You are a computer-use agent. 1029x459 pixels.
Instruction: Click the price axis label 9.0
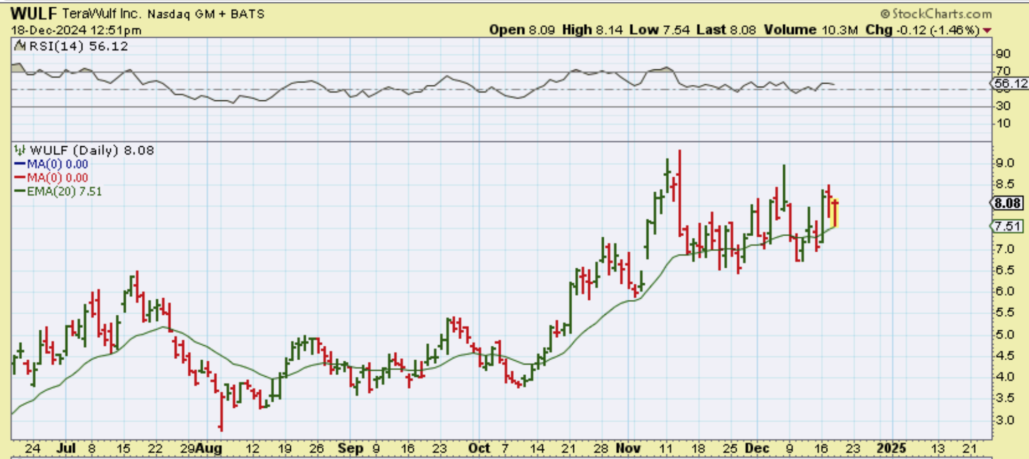pyautogui.click(x=1005, y=163)
